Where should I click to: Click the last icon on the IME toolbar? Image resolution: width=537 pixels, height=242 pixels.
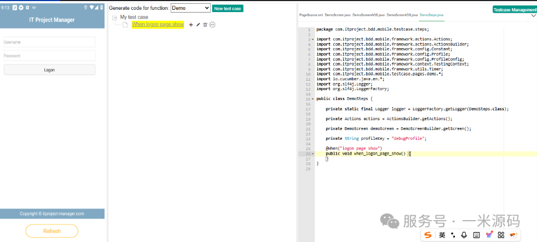coord(513,235)
